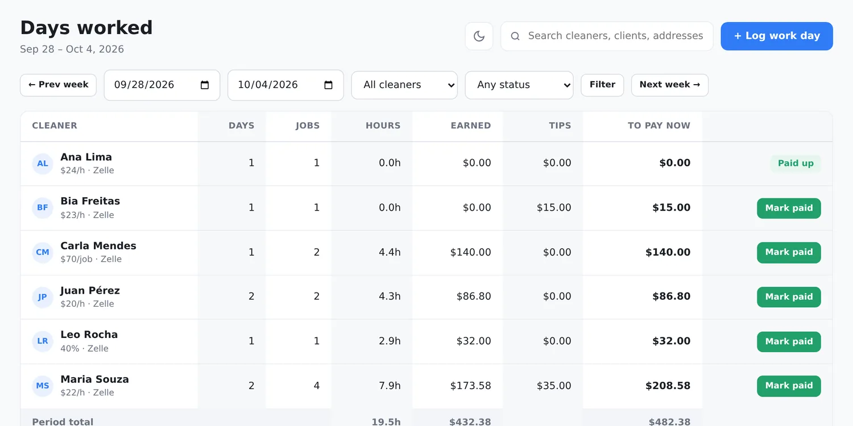Click the CLEANER column header
853x426 pixels.
[x=55, y=126]
